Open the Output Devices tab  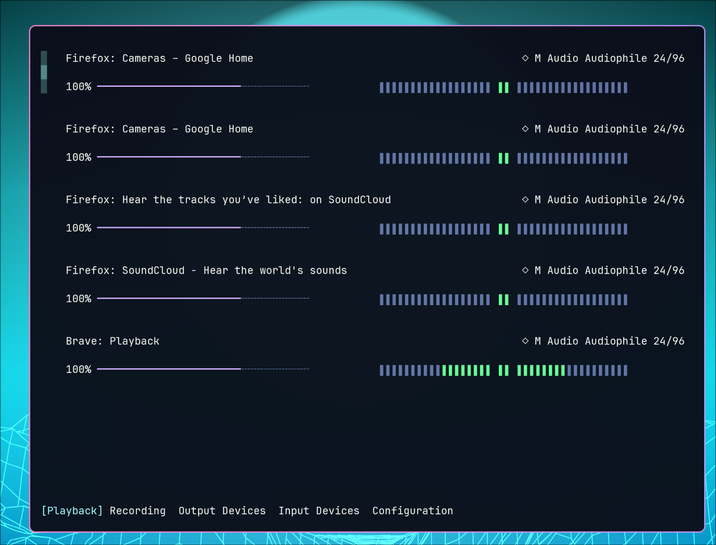pos(222,511)
